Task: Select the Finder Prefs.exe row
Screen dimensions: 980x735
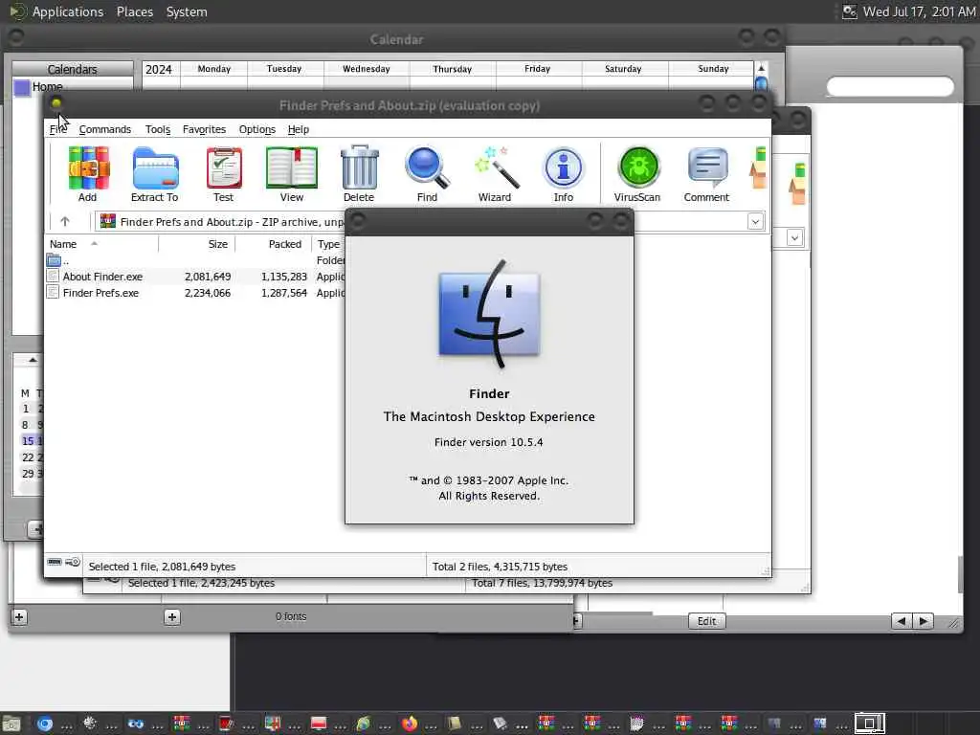Action: click(x=194, y=293)
